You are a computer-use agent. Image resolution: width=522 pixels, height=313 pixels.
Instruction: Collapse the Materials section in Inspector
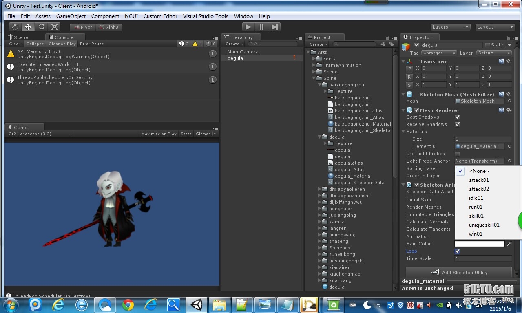pos(403,132)
